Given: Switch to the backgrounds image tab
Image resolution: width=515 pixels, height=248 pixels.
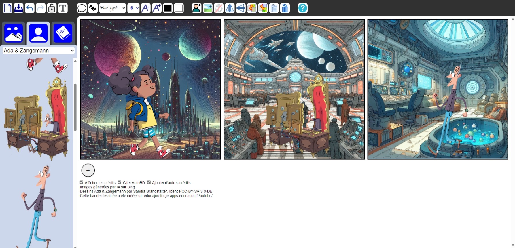Looking at the screenshot, I should point(14,33).
